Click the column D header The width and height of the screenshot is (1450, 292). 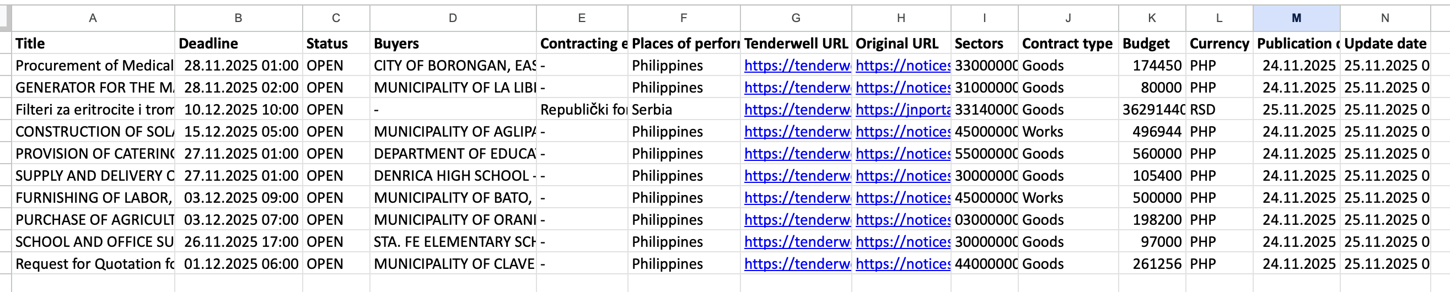click(453, 18)
